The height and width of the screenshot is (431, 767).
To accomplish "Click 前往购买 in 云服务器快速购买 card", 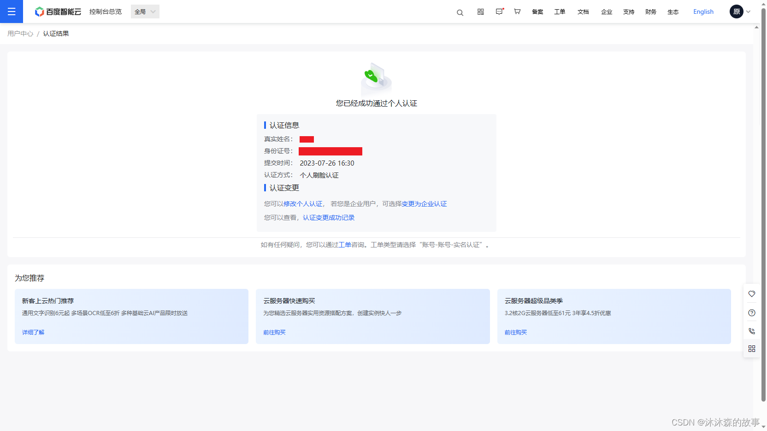I will coord(274,332).
